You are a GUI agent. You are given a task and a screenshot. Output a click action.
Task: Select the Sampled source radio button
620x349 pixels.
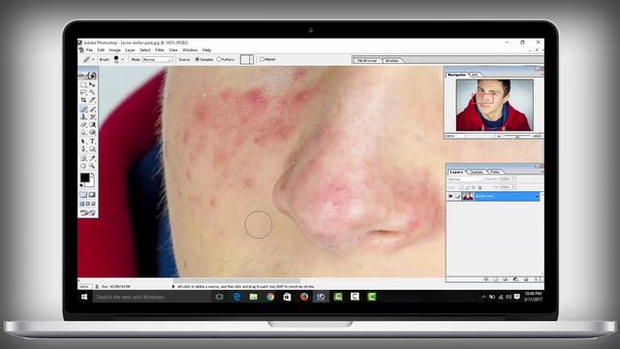197,59
